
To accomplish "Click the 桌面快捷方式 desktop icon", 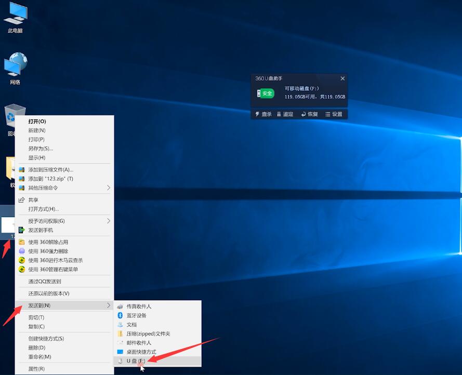I will (120, 352).
